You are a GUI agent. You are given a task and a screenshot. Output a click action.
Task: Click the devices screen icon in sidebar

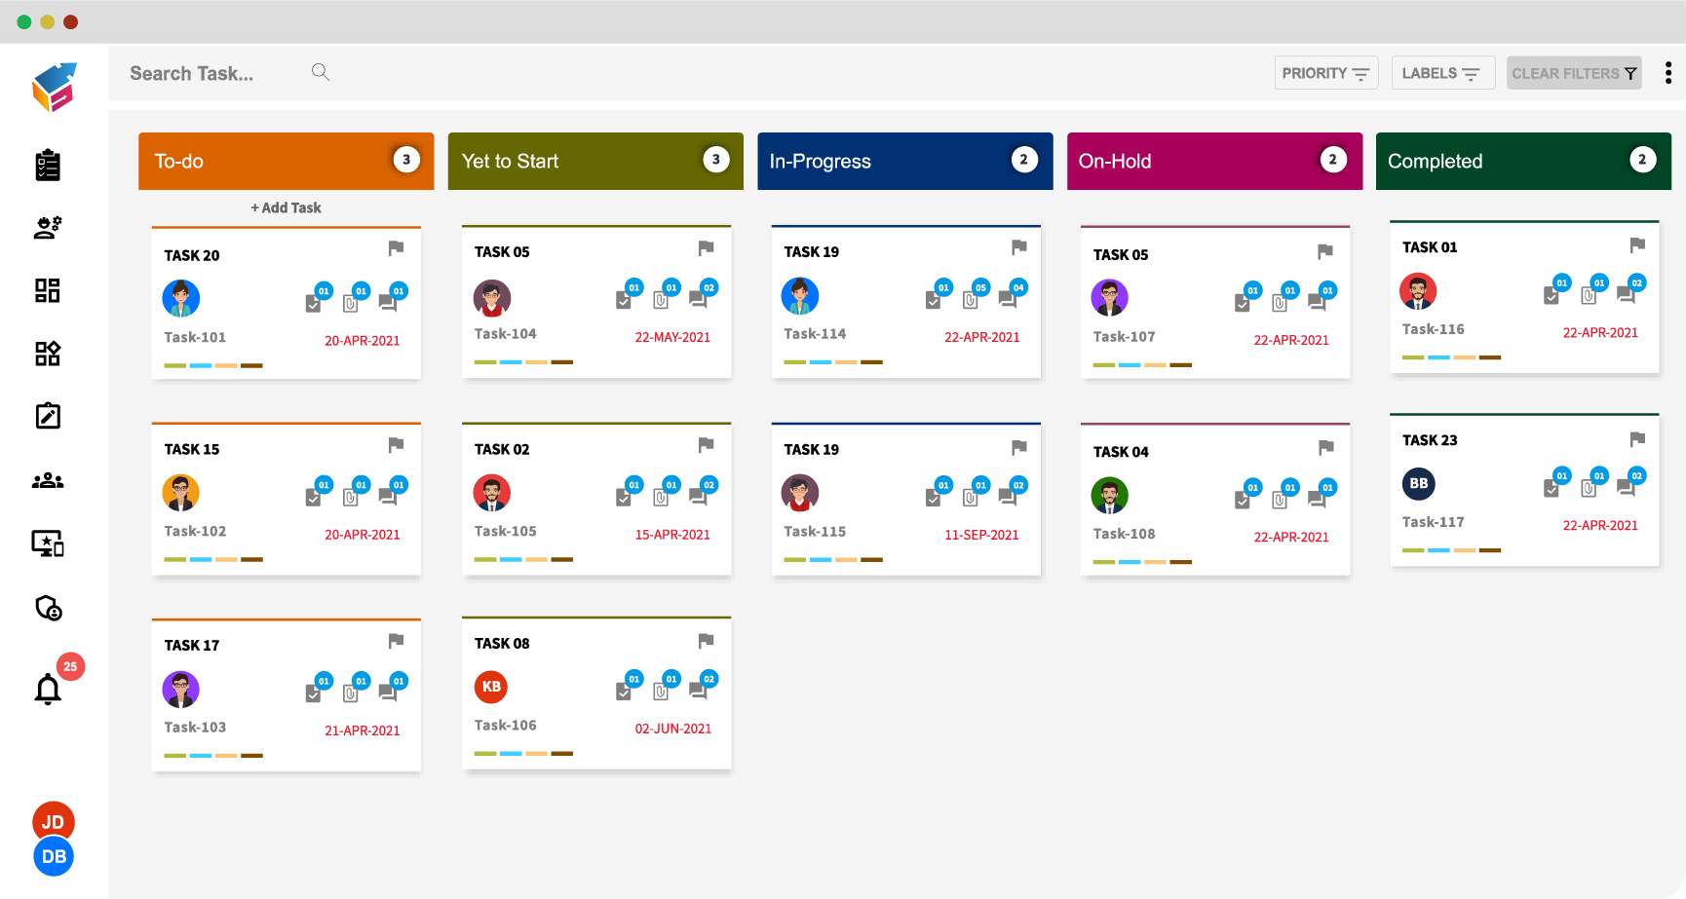[x=47, y=543]
